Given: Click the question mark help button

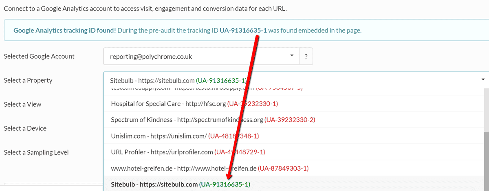Looking at the screenshot, I should pyautogui.click(x=306, y=57).
